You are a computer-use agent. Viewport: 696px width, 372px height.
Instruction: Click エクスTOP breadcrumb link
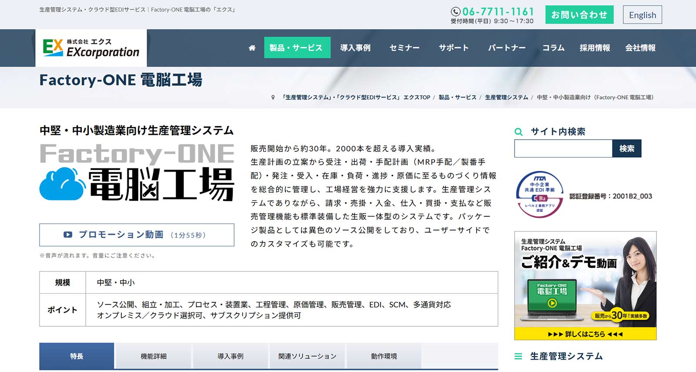coord(356,97)
